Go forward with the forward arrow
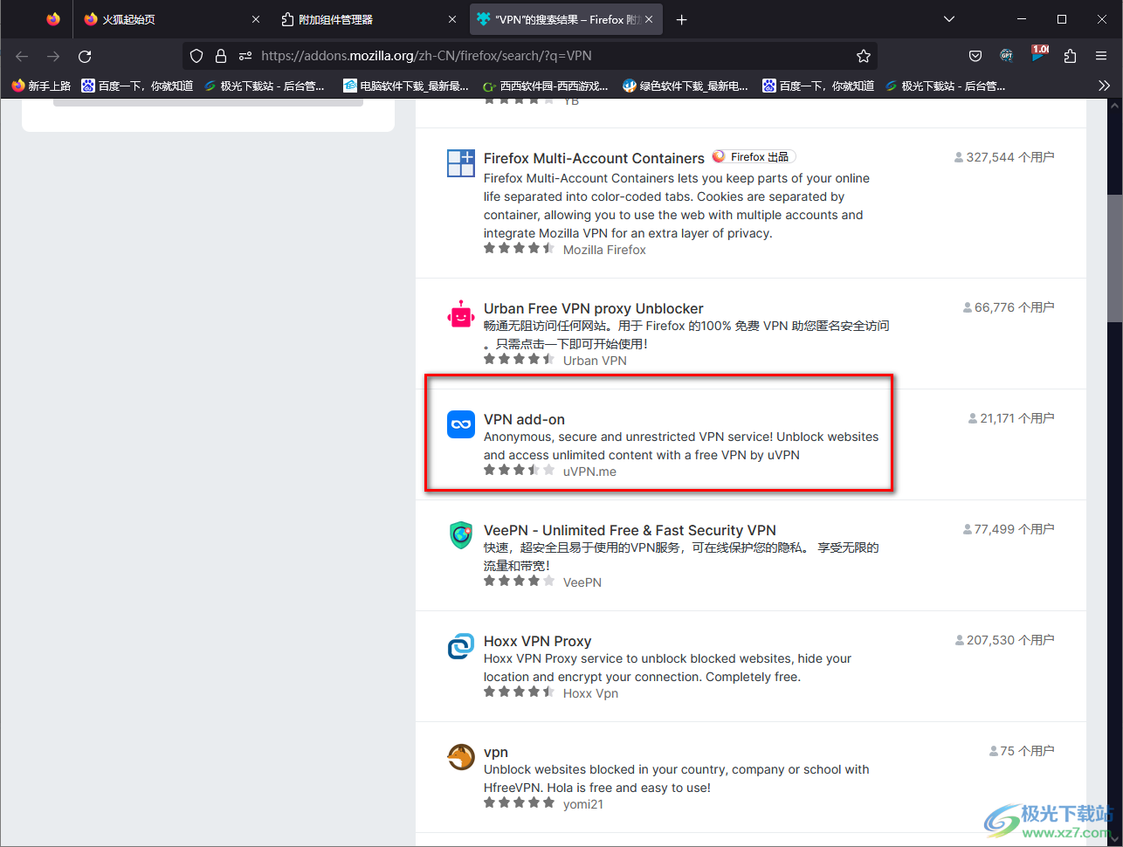 click(x=53, y=56)
